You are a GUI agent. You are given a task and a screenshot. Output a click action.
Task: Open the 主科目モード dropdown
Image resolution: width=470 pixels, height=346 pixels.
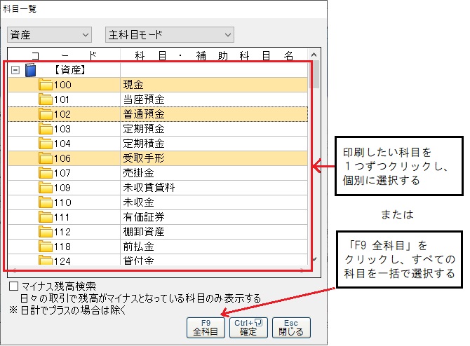coord(168,34)
